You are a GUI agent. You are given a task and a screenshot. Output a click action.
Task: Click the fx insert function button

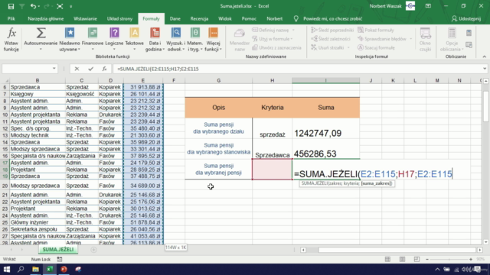tap(104, 69)
